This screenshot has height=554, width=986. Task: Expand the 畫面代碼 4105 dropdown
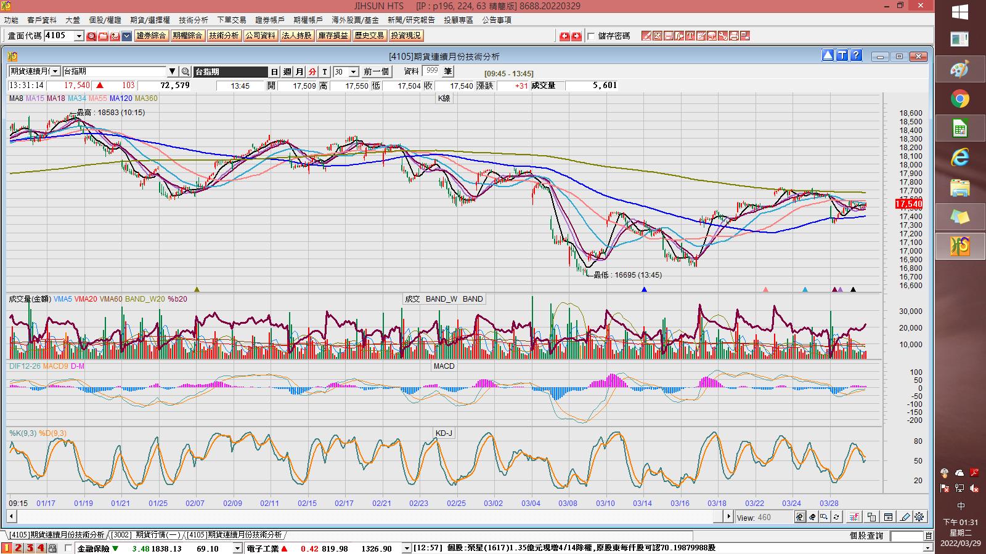pos(79,36)
